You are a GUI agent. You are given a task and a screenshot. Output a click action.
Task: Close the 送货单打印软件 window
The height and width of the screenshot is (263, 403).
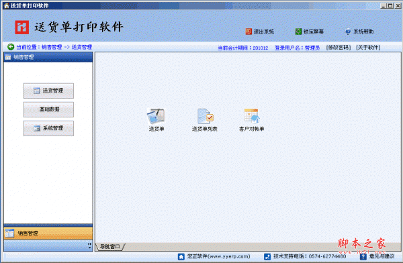pyautogui.click(x=398, y=5)
